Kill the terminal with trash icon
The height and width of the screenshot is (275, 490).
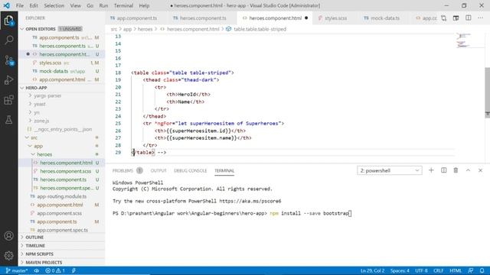click(x=456, y=170)
